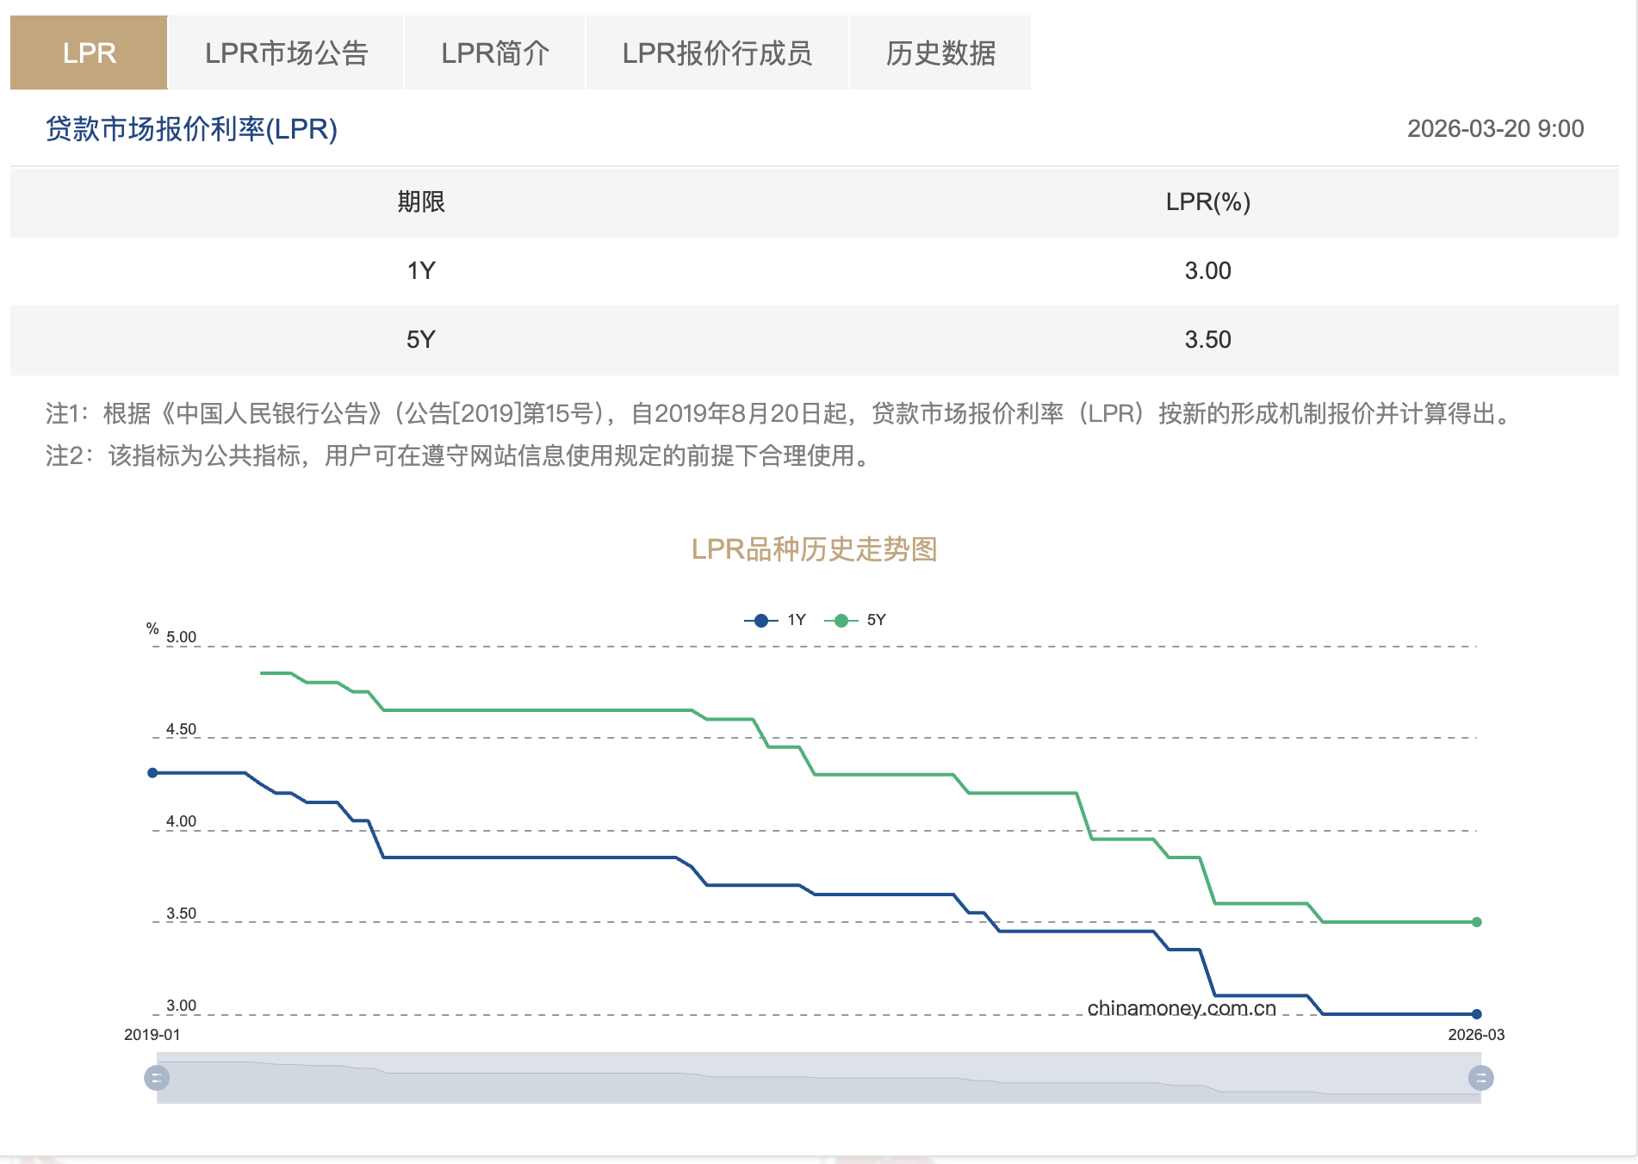Click the right range slider handle
This screenshot has width=1638, height=1164.
coord(1481,1076)
